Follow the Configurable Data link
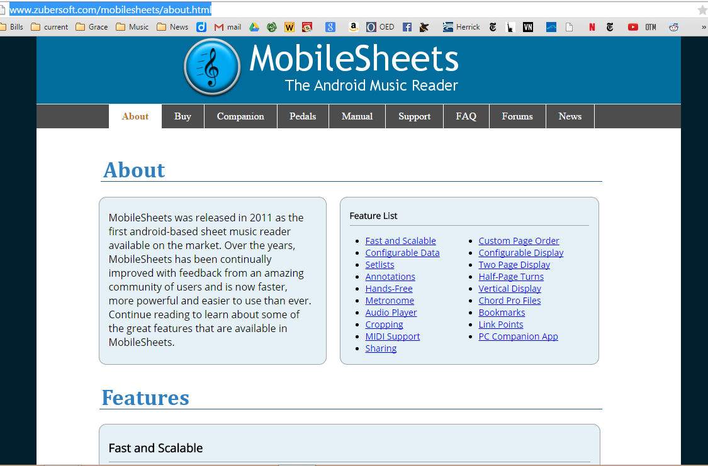Screen dimensions: 708x466 (x=402, y=253)
